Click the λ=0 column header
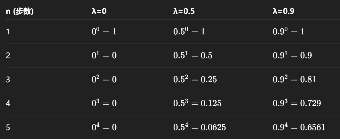The height and width of the screenshot is (139, 340). point(99,11)
